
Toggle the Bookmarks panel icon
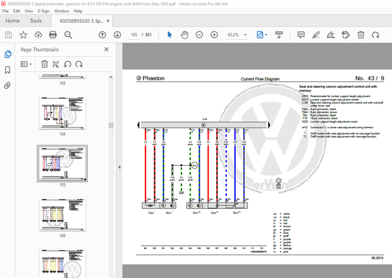8,69
